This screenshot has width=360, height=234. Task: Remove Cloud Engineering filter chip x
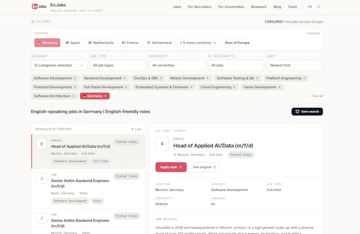234,87
